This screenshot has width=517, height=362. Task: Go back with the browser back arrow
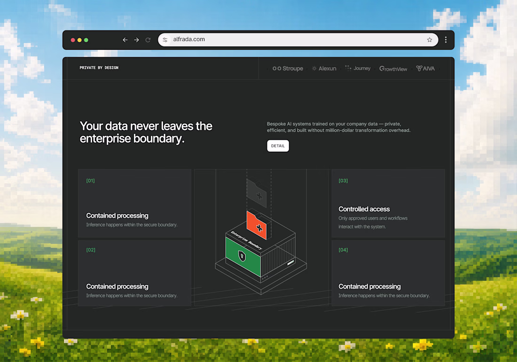pos(125,40)
